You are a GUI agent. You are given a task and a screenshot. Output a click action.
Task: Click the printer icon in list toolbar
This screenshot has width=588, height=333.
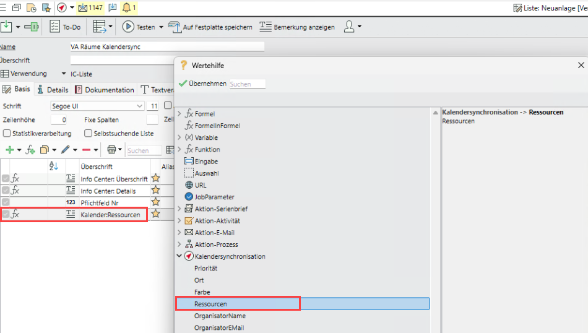point(111,150)
